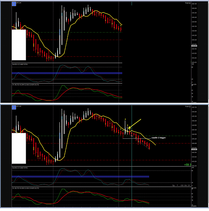Select the 'candle 2 trigger' text label
This screenshot has height=211, width=209.
coord(159,138)
